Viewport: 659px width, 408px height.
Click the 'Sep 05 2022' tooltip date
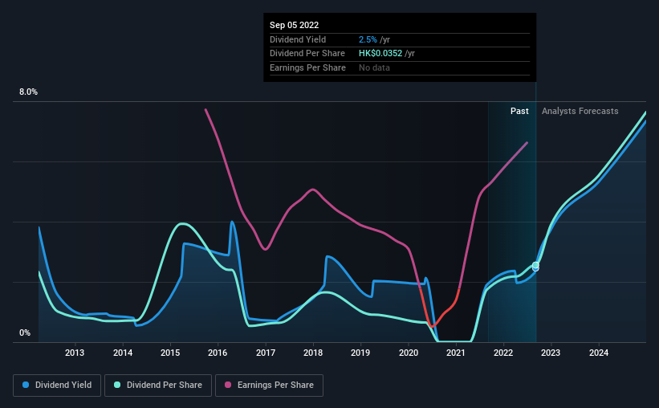click(295, 25)
